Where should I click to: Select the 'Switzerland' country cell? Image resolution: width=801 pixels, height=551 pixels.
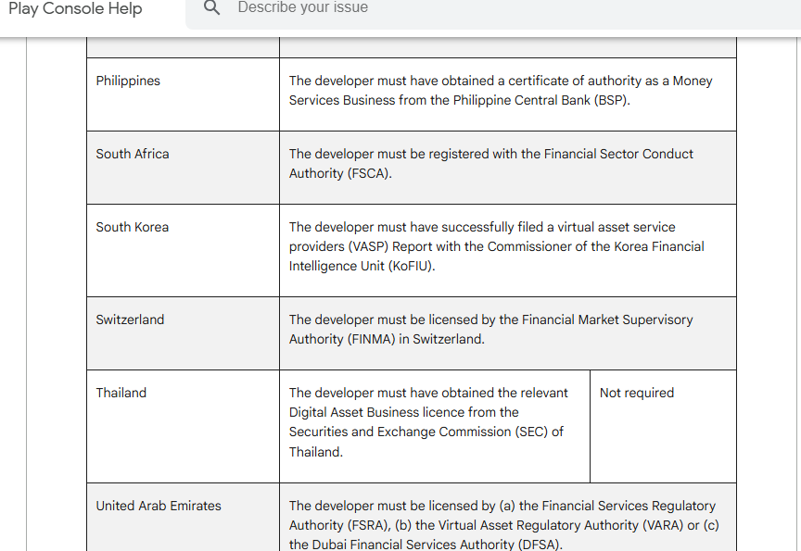click(x=183, y=333)
